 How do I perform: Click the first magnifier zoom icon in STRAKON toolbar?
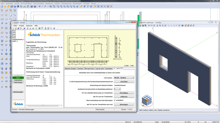point(58,6)
